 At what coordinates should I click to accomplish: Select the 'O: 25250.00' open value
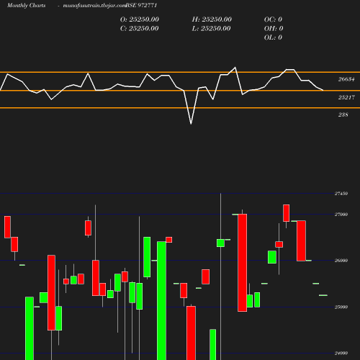tap(140, 19)
